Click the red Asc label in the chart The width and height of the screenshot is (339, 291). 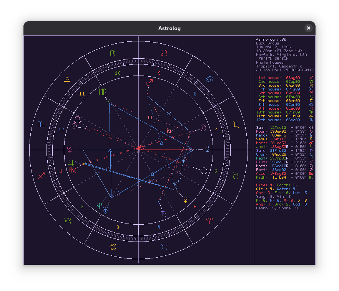point(73,169)
